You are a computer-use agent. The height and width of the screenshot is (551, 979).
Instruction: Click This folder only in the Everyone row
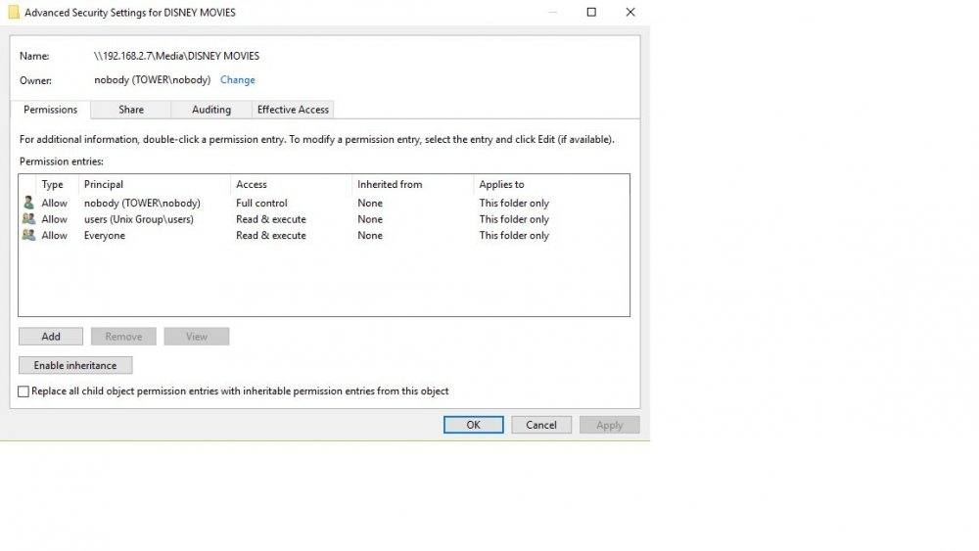click(514, 235)
